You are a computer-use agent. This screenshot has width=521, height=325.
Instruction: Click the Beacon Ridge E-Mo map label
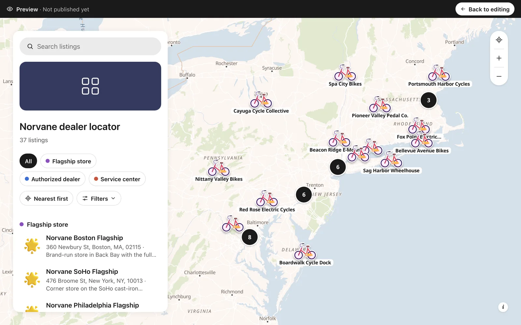click(335, 150)
